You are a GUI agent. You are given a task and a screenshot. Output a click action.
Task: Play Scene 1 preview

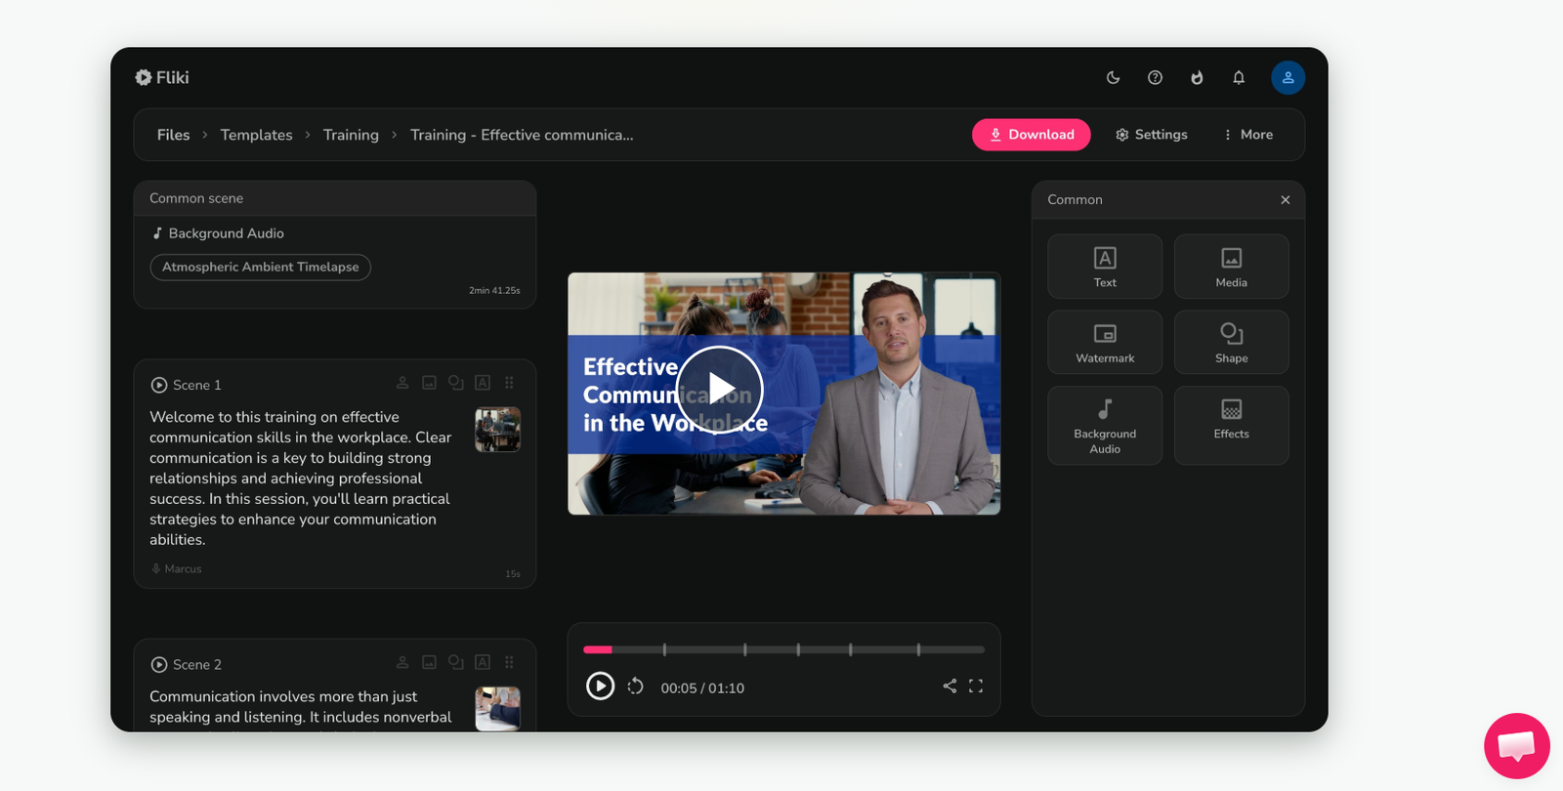pos(159,385)
